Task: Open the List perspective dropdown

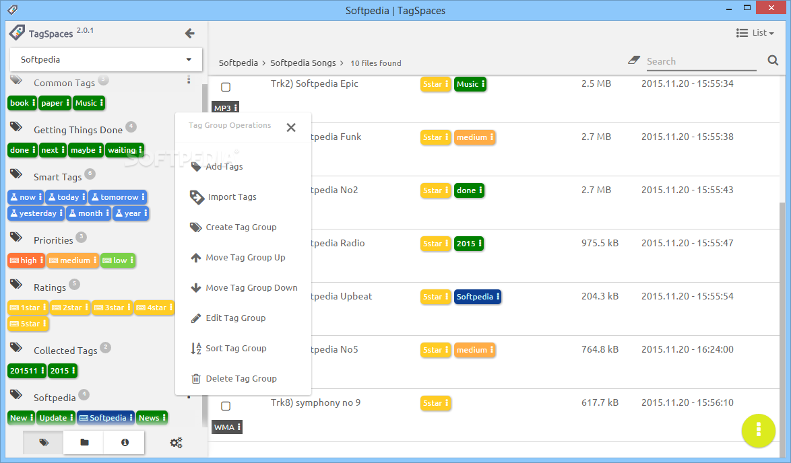Action: click(755, 33)
